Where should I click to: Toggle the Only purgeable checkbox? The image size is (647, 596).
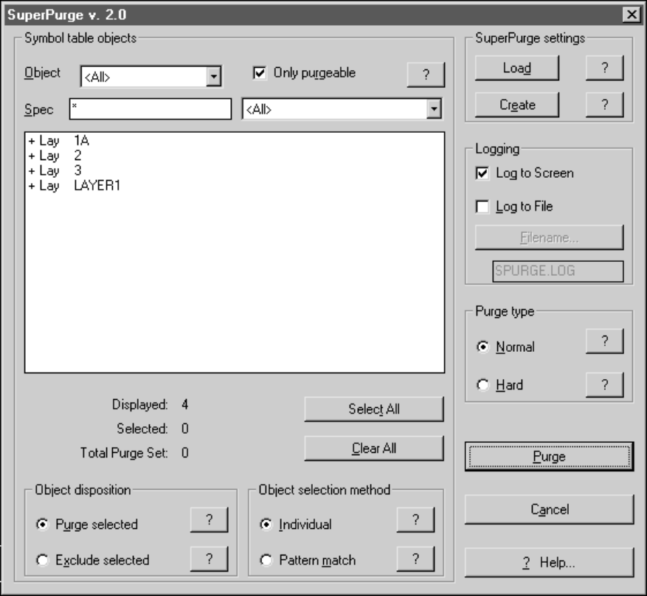pyautogui.click(x=260, y=73)
